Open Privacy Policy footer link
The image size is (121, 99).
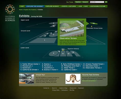point(56,90)
